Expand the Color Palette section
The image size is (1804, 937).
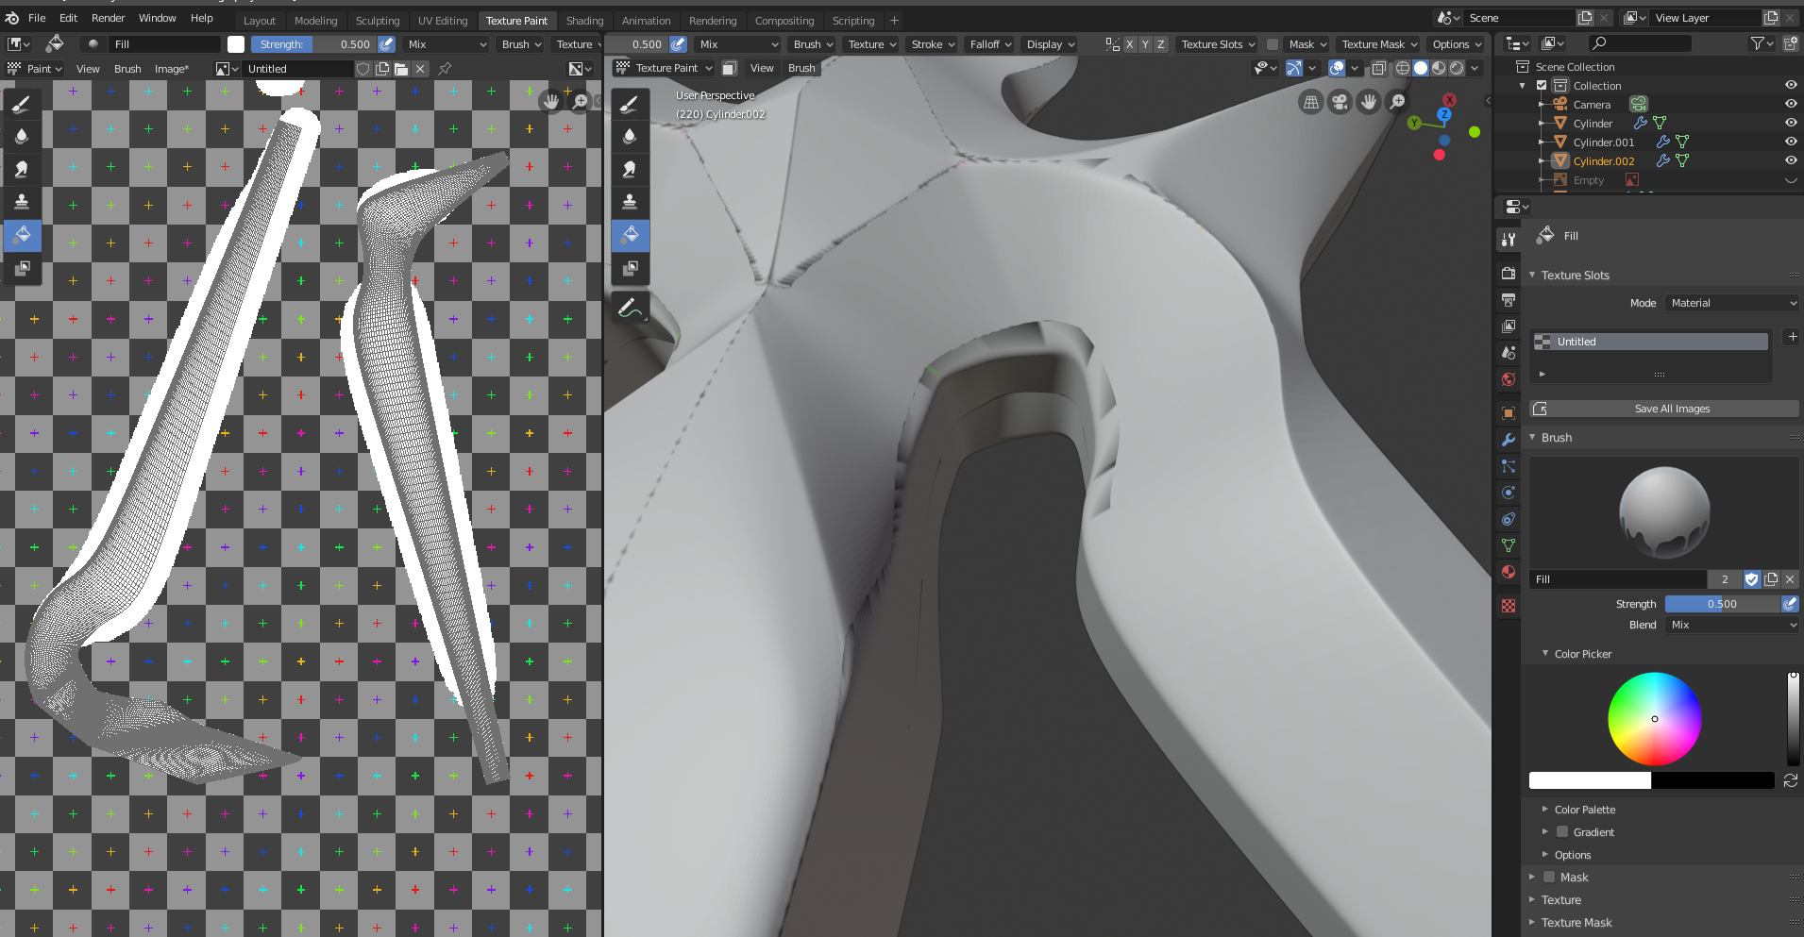click(1584, 810)
